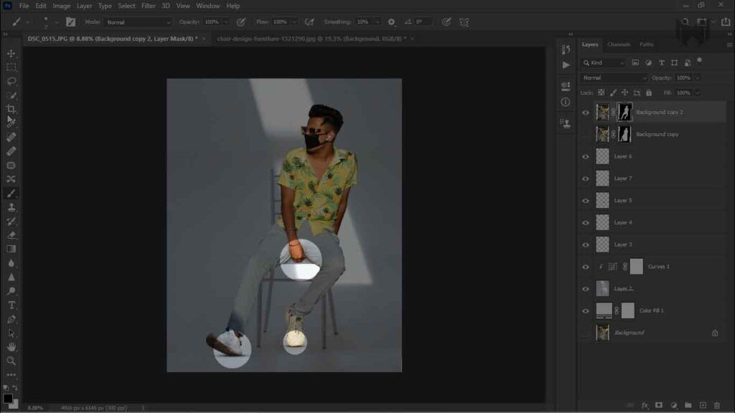
Task: Create a new group folder icon
Action: coord(688,405)
